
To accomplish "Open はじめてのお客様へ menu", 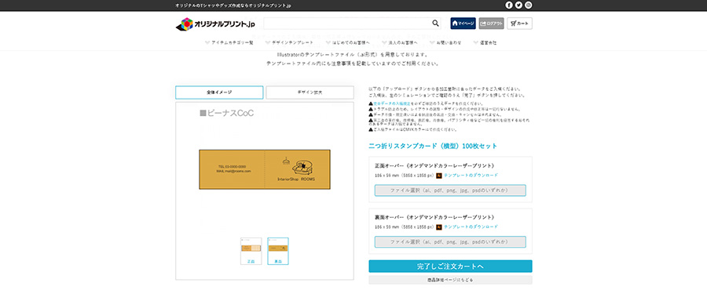I will (348, 43).
